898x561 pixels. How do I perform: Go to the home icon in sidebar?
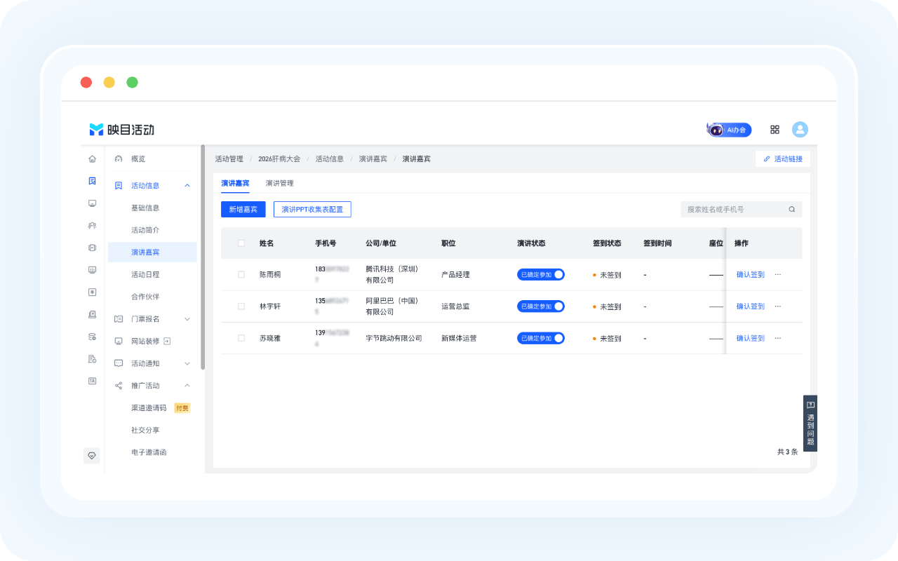pyautogui.click(x=92, y=159)
